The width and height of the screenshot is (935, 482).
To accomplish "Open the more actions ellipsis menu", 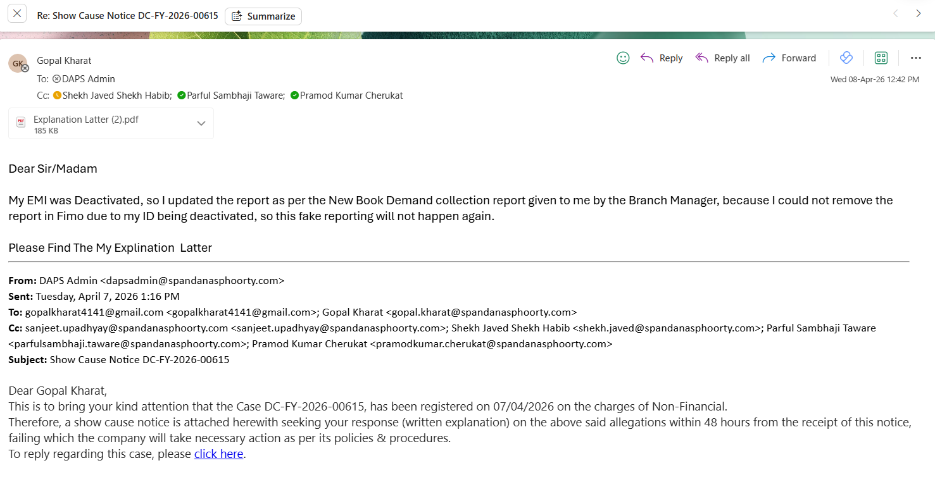I will pyautogui.click(x=915, y=58).
